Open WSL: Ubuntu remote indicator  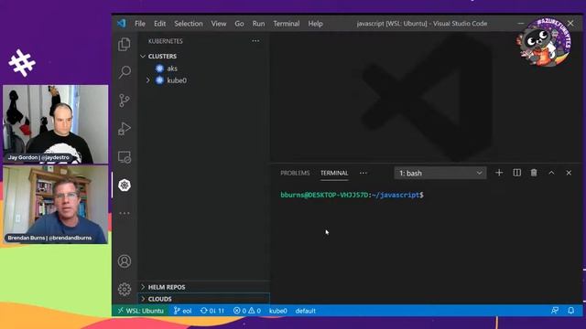[140, 311]
